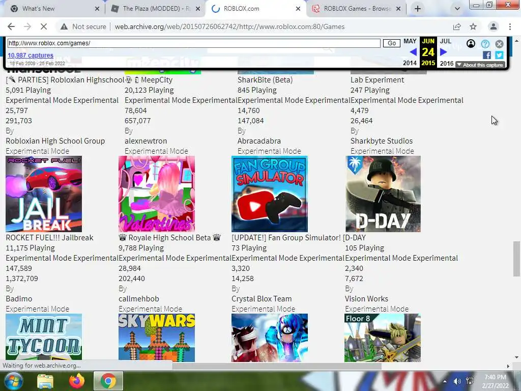521x391 pixels.
Task: Close the What's New tab
Action: click(x=97, y=9)
